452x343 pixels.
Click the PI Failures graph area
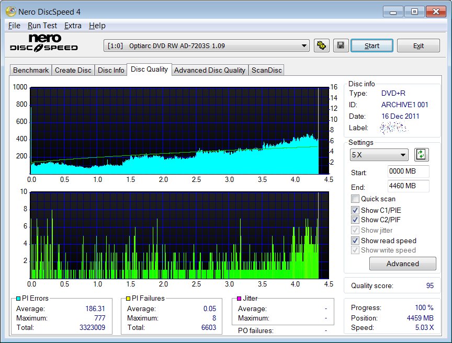click(179, 235)
